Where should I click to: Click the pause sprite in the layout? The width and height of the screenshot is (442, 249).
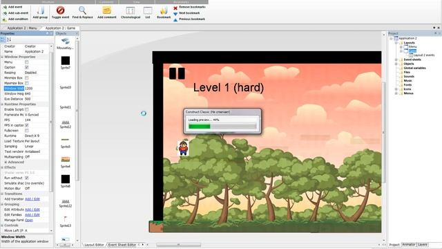tap(177, 73)
